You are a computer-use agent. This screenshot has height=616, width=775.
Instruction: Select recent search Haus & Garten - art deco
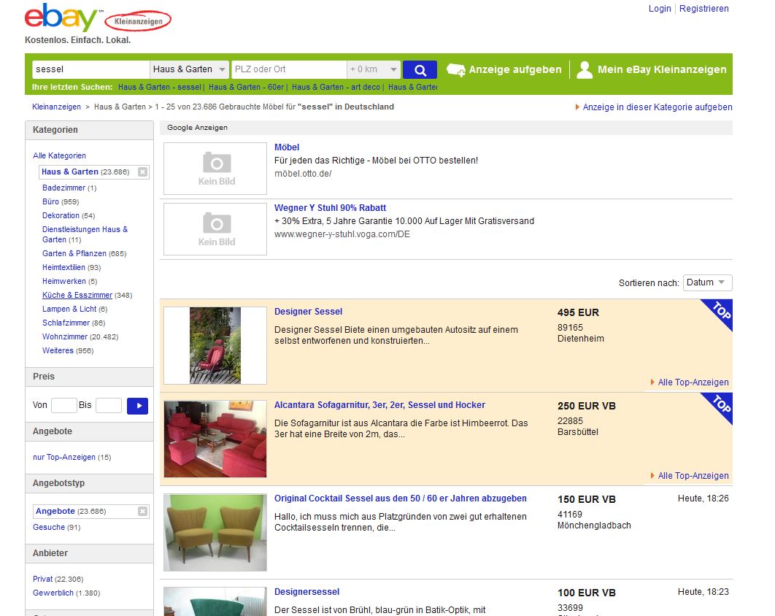click(336, 87)
